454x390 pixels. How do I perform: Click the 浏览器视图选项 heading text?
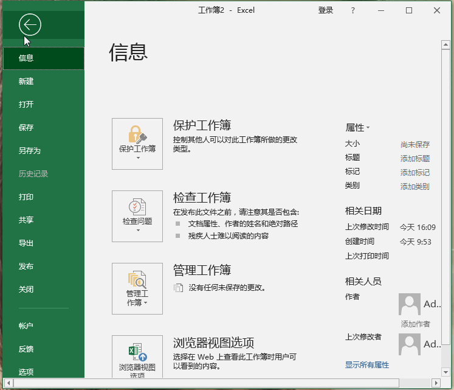click(x=213, y=343)
